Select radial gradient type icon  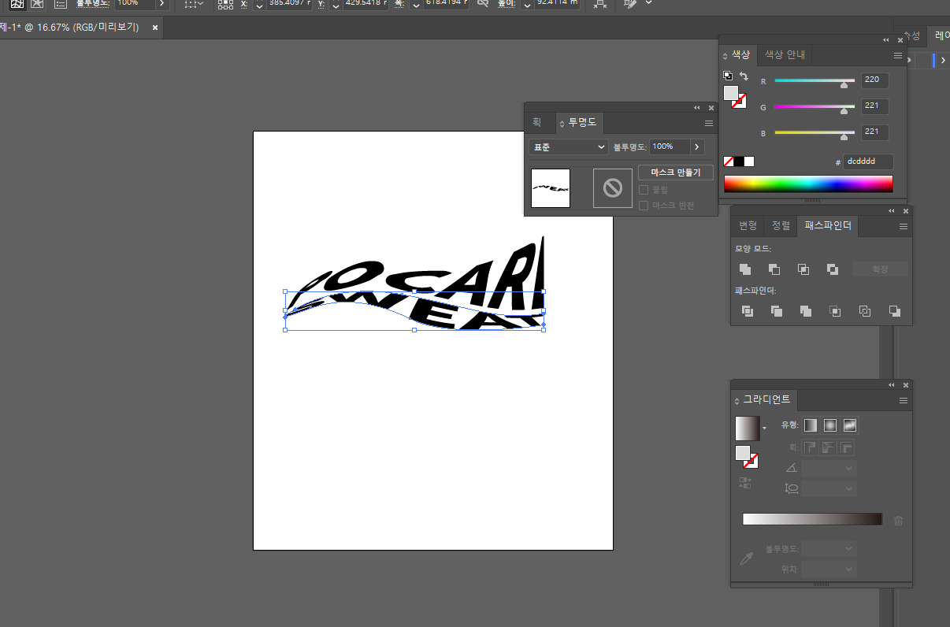tap(830, 425)
